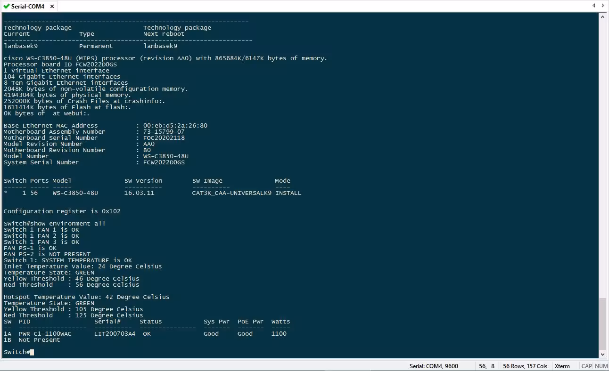Select the Serial-COM4 session tab
This screenshot has height=371, width=609.
tap(28, 6)
